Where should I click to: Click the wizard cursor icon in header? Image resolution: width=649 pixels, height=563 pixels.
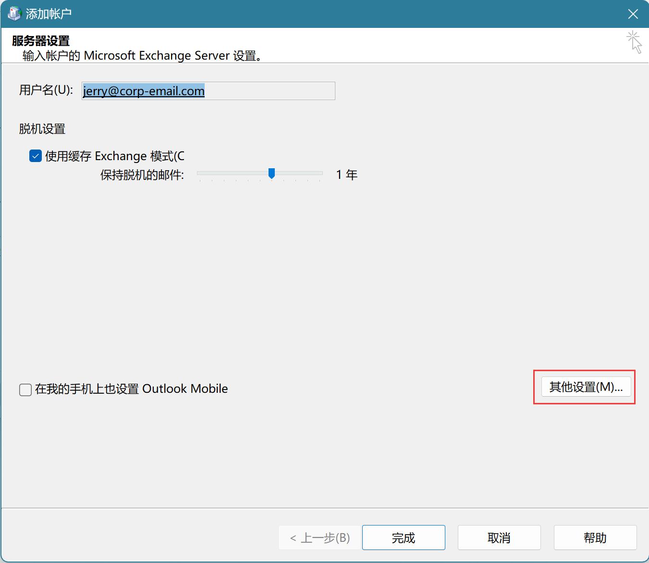[634, 42]
